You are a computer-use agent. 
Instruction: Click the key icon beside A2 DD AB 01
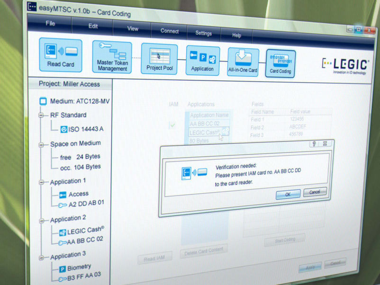point(62,205)
